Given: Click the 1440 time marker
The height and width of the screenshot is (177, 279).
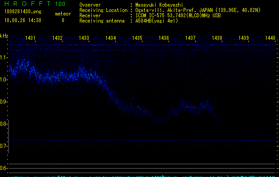Looking at the screenshot, I should click(270, 38).
